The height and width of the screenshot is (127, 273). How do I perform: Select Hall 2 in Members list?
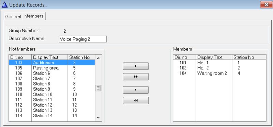(219, 68)
